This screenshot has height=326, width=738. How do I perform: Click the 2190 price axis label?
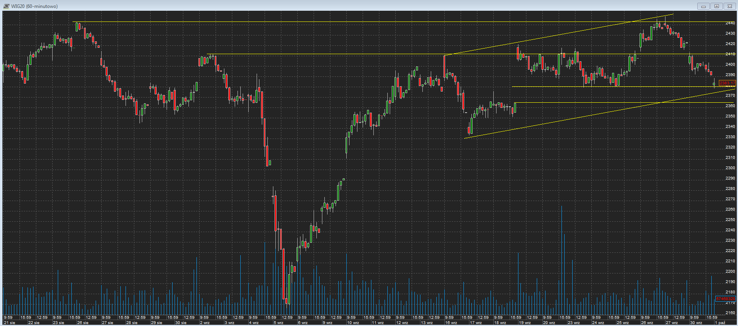pos(730,282)
